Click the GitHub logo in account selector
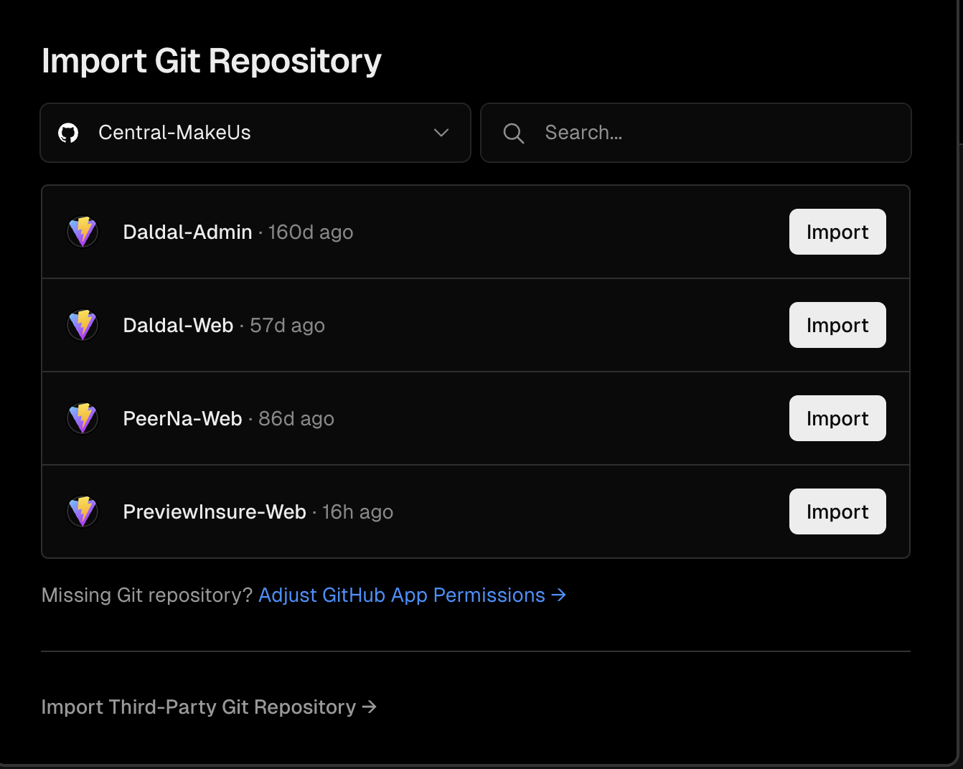The width and height of the screenshot is (963, 769). tap(68, 133)
